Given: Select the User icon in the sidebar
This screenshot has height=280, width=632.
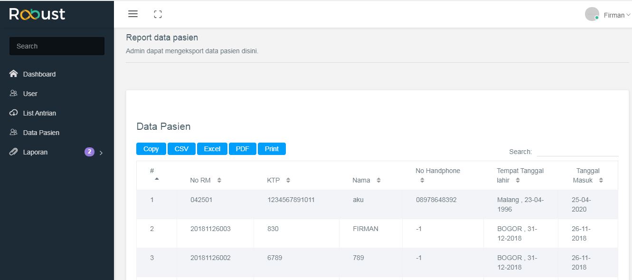Looking at the screenshot, I should [14, 93].
